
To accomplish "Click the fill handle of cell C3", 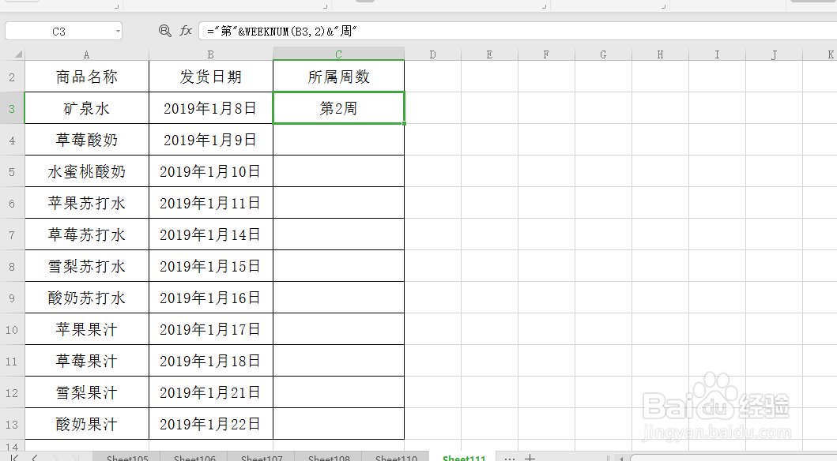I will coord(404,124).
